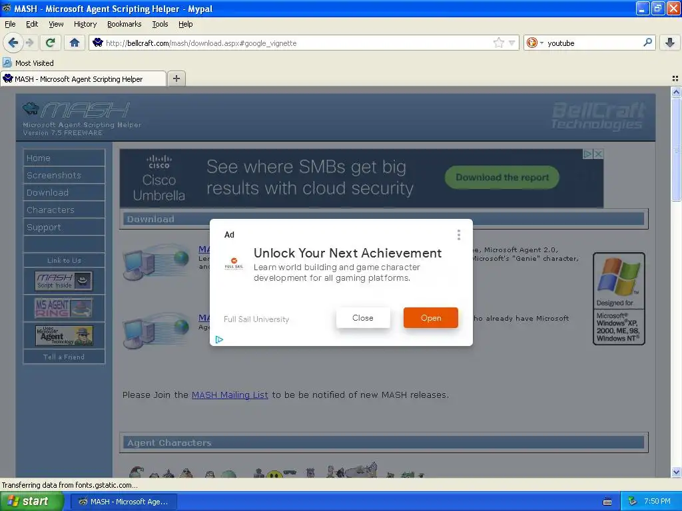This screenshot has width=682, height=511.
Task: Click the system tray notification icon
Action: pyautogui.click(x=633, y=502)
